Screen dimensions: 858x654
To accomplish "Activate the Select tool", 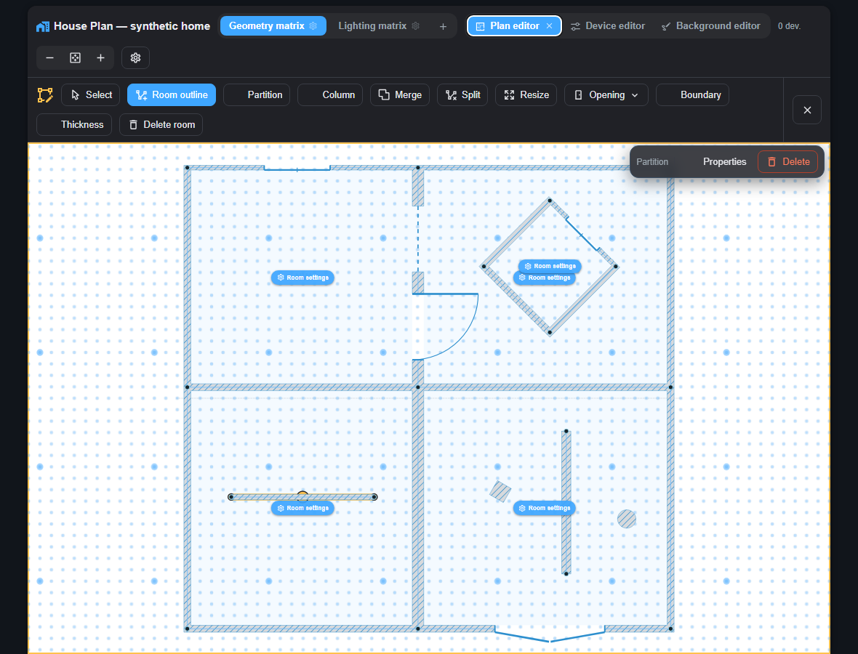I will 91,94.
